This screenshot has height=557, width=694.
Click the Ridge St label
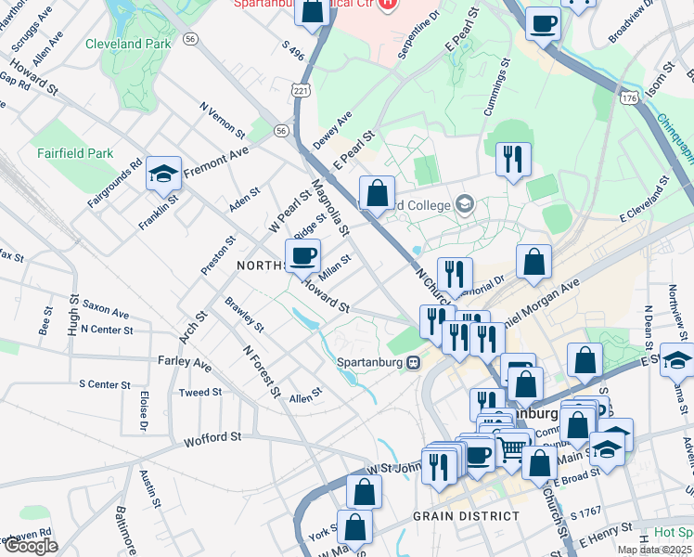coord(310,227)
